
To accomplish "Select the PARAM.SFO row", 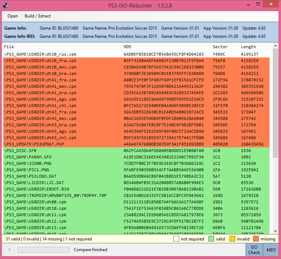I will pyautogui.click(x=136, y=157).
